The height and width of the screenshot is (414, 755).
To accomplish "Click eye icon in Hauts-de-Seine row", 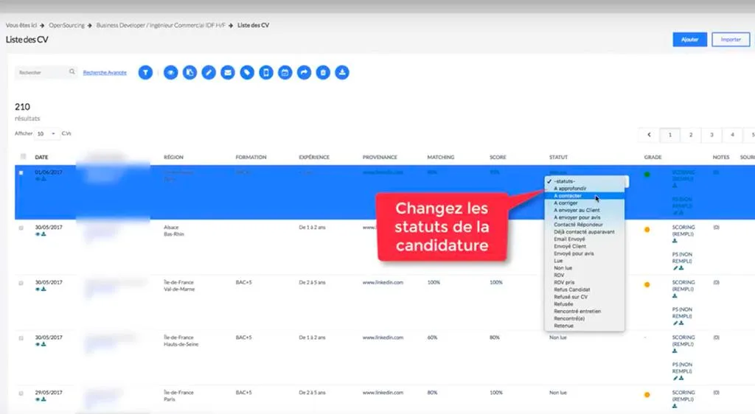I will [38, 344].
